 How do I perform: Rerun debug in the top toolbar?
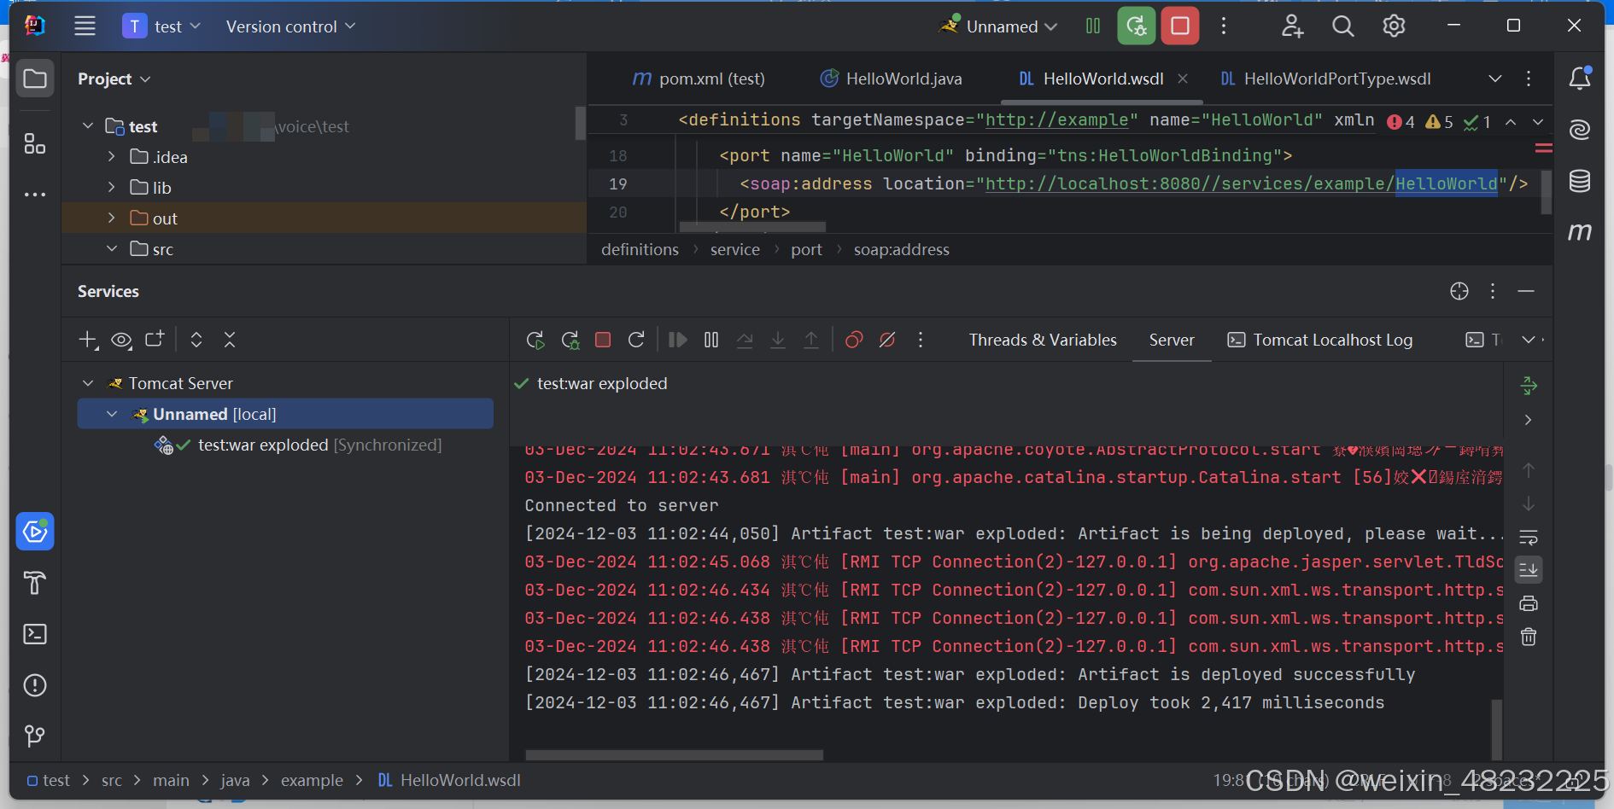[x=1136, y=26]
